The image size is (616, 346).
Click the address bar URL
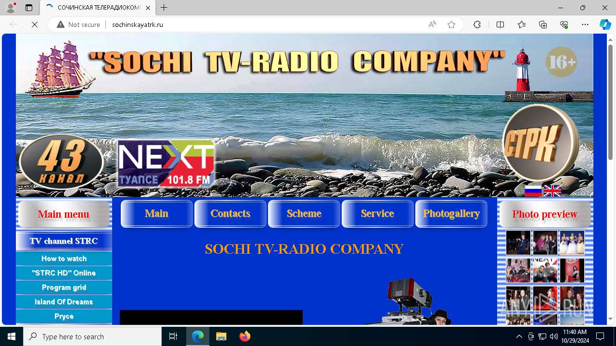[x=138, y=25]
